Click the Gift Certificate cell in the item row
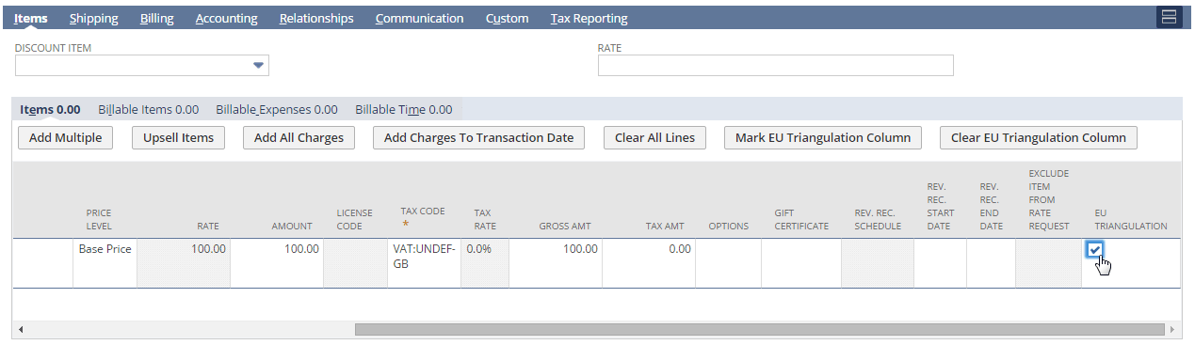The image size is (1195, 345). [x=800, y=262]
